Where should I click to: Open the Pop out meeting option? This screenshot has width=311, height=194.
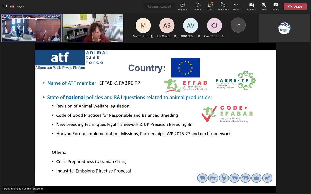182,6
